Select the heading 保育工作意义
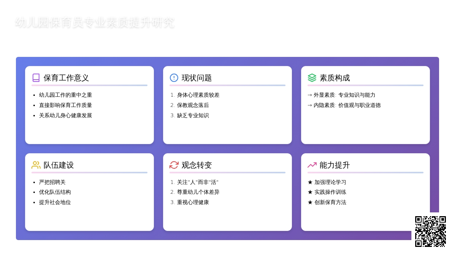The width and height of the screenshot is (455, 256). (66, 78)
